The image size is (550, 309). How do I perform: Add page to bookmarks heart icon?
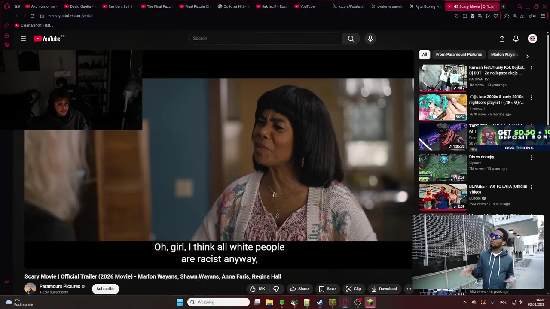tap(495, 16)
